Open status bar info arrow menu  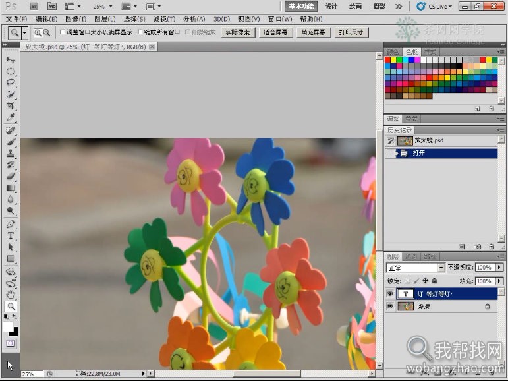pyautogui.click(x=143, y=374)
